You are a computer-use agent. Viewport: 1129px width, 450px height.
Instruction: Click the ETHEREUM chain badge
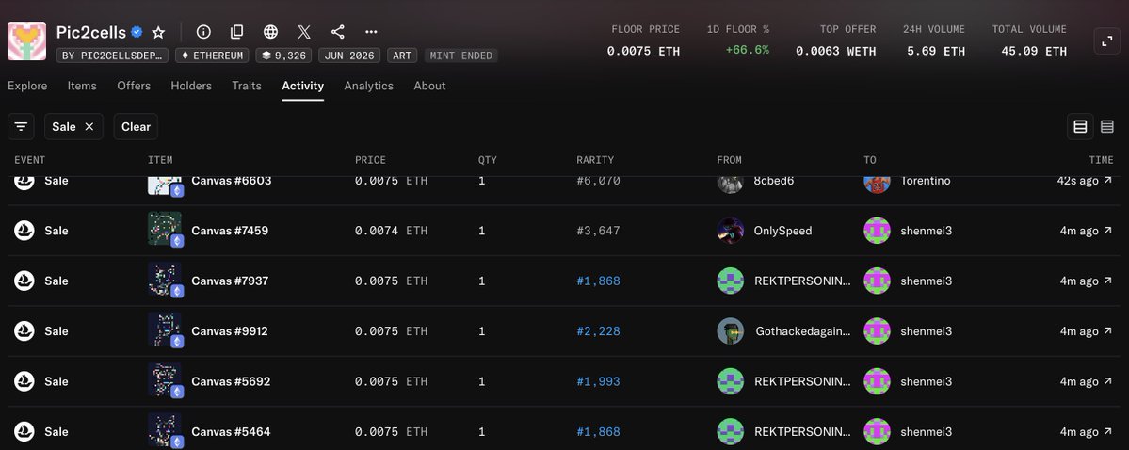tap(213, 56)
